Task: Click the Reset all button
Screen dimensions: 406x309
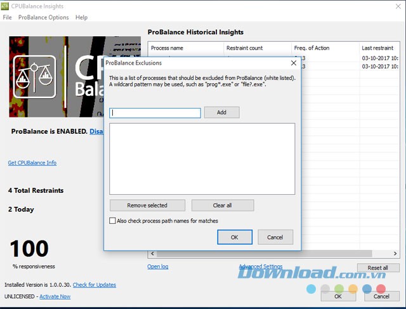Action: coord(378,268)
